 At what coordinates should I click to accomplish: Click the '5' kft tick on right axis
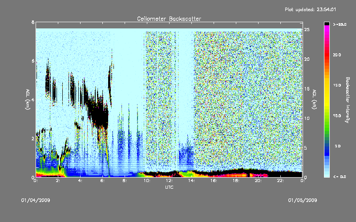coord(306,148)
